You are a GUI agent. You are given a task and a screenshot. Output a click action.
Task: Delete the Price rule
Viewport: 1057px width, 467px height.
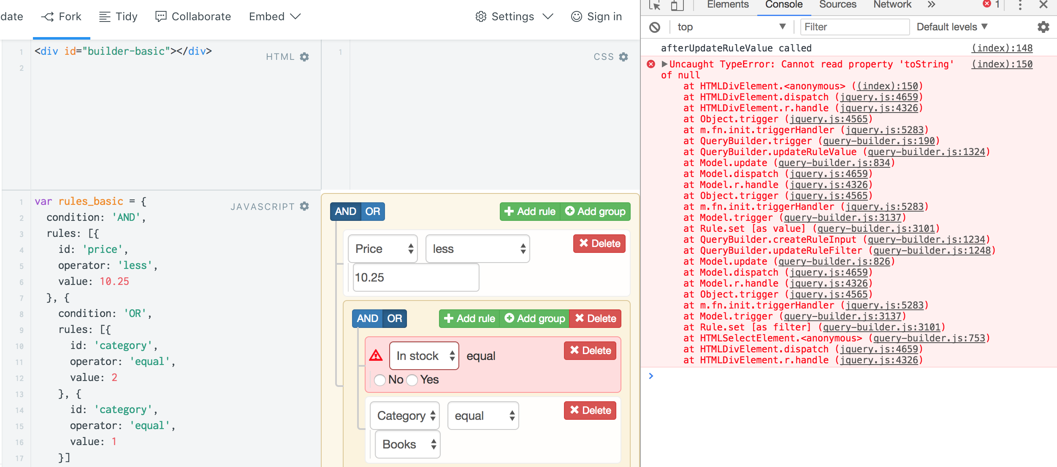(599, 244)
